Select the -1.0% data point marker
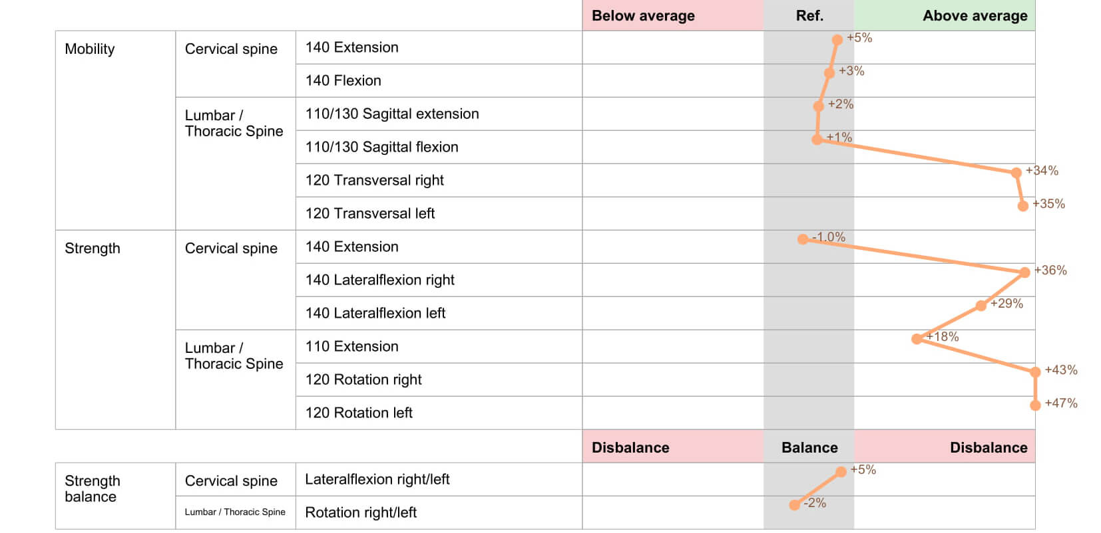The image size is (1101, 533). click(x=803, y=239)
